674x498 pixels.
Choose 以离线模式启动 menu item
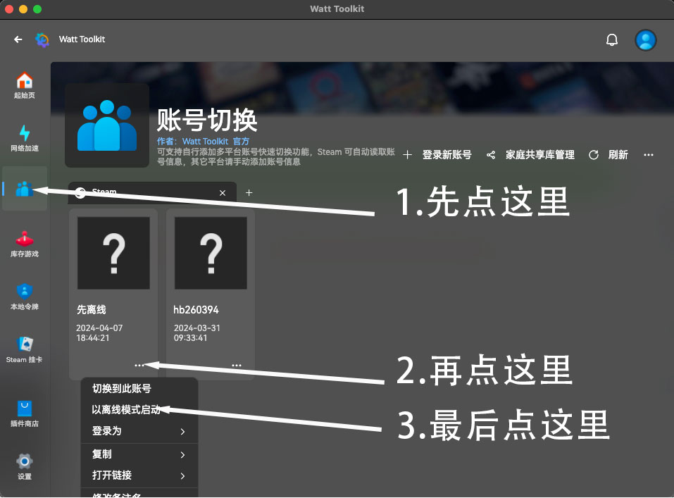click(139, 410)
